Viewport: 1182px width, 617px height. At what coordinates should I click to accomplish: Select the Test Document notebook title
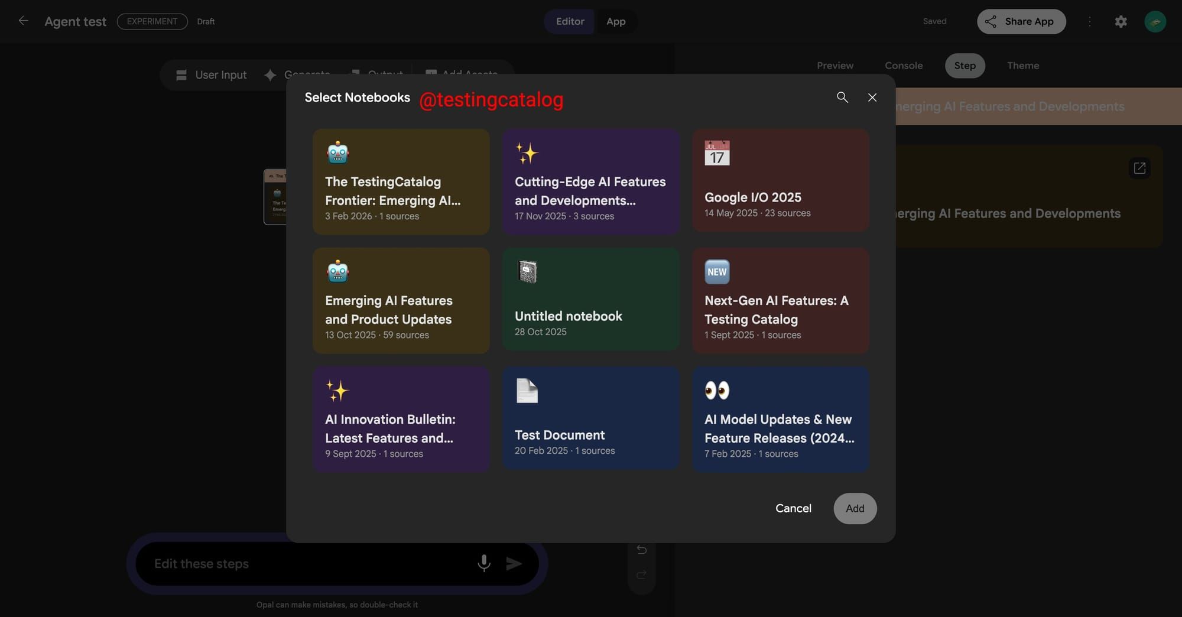[x=560, y=435]
